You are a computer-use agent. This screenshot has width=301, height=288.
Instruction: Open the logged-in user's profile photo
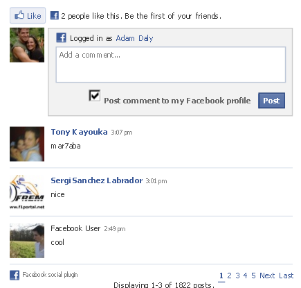click(27, 45)
